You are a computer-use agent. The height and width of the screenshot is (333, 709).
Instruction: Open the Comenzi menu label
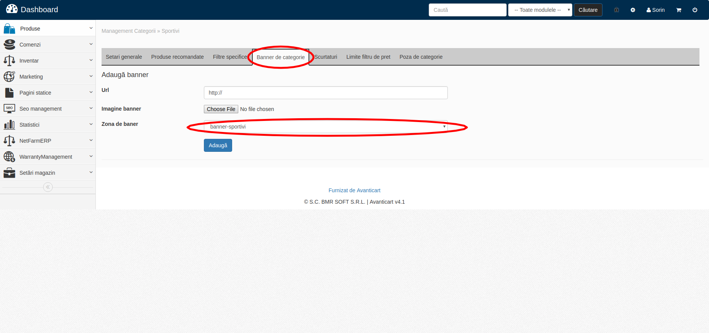click(x=30, y=45)
